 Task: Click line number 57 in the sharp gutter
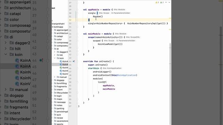tap(70, 106)
